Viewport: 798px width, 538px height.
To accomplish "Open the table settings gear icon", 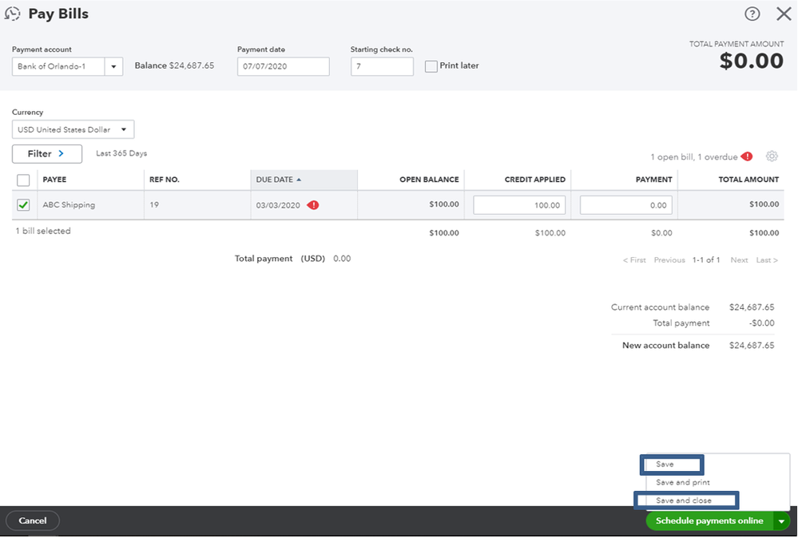I will pos(772,156).
